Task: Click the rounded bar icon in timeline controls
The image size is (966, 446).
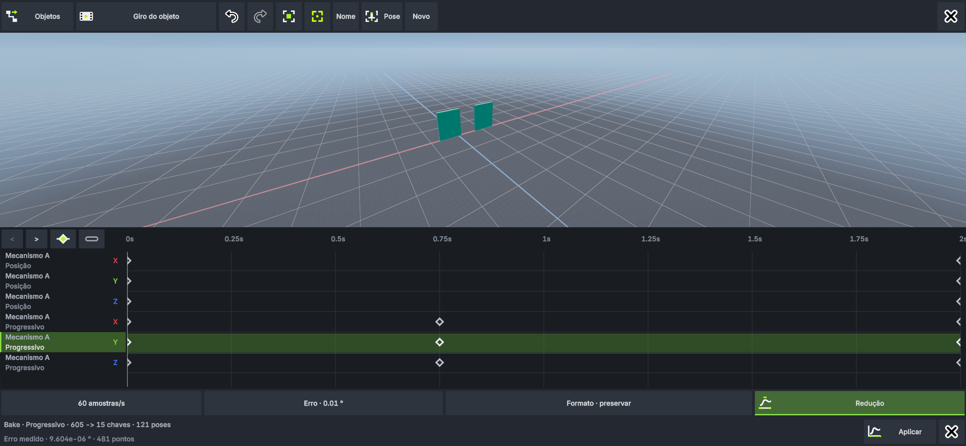Action: click(x=92, y=239)
